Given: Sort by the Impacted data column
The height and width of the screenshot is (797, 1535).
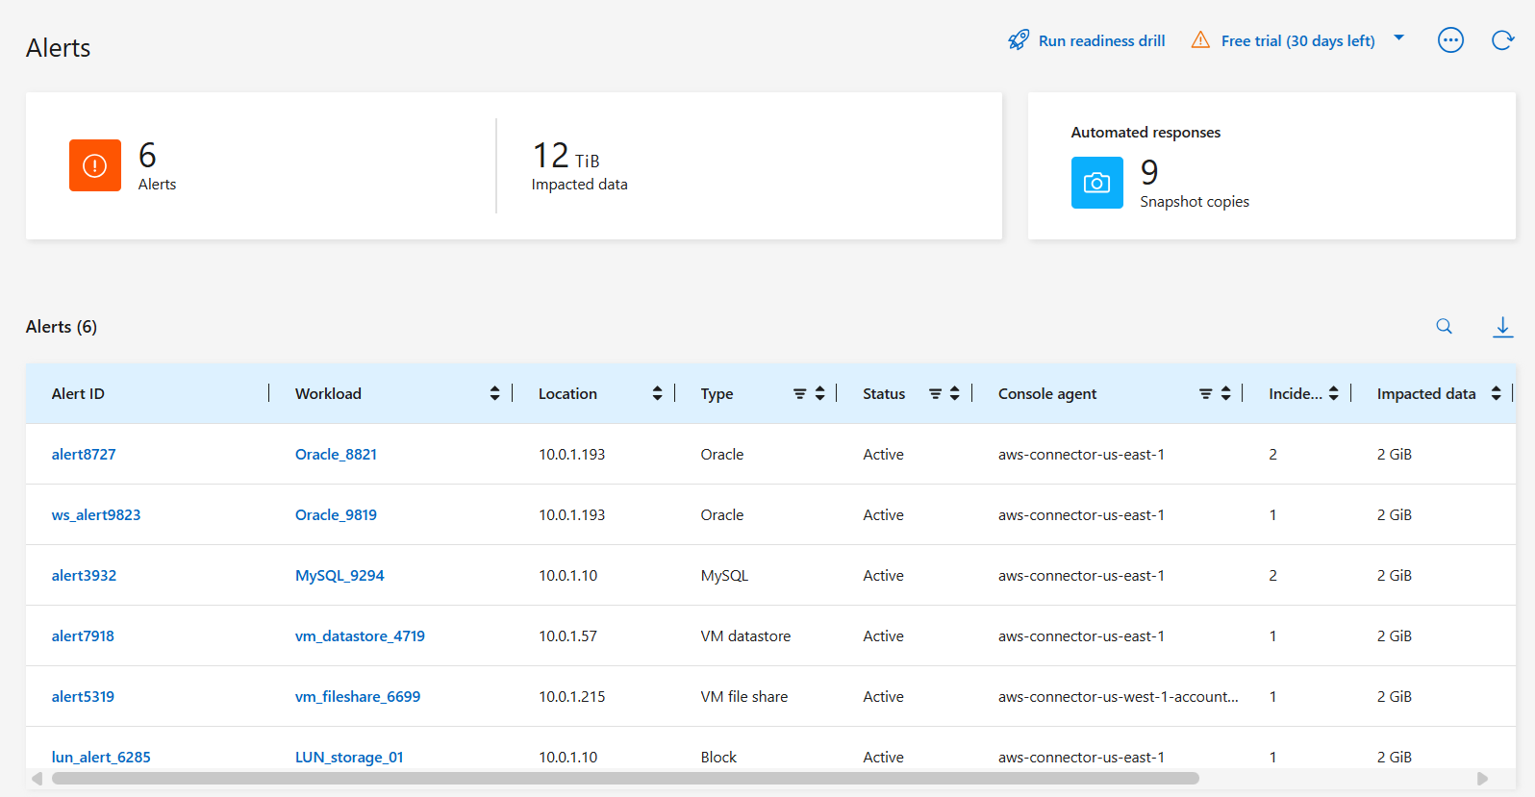Looking at the screenshot, I should click(x=1496, y=393).
